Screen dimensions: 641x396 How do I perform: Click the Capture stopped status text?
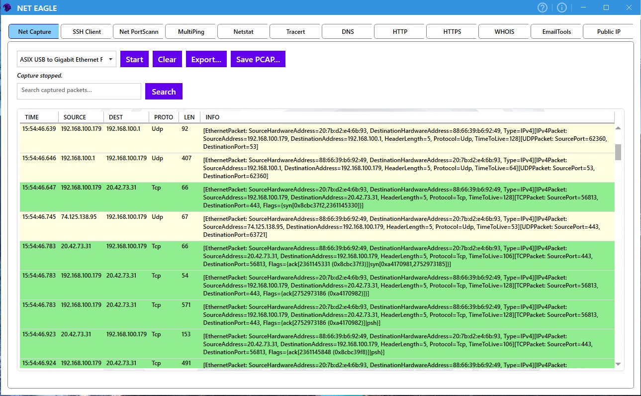(40, 76)
